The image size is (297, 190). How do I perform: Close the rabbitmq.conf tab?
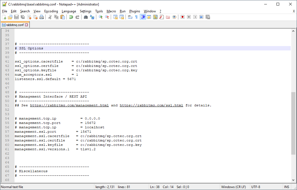(x=27, y=25)
